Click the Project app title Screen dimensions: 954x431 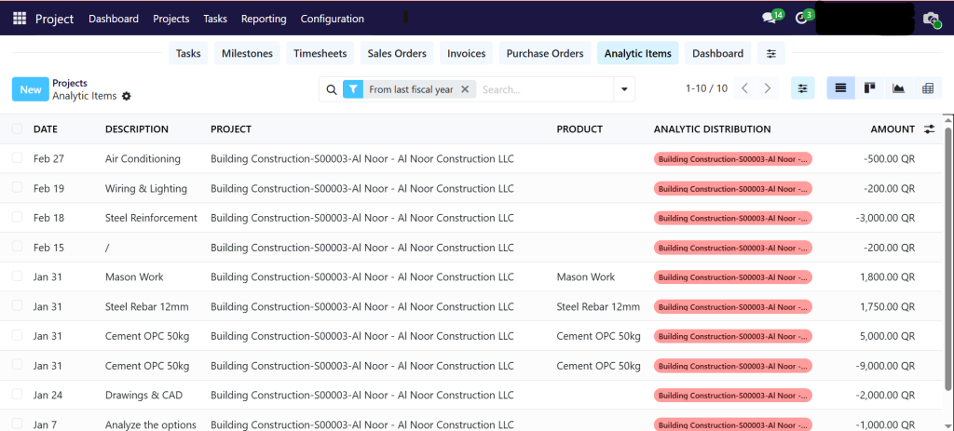[54, 19]
